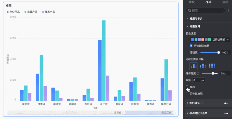Open the 当前仪表板 color scheme dropdown
The width and height of the screenshot is (232, 119).
210,40
